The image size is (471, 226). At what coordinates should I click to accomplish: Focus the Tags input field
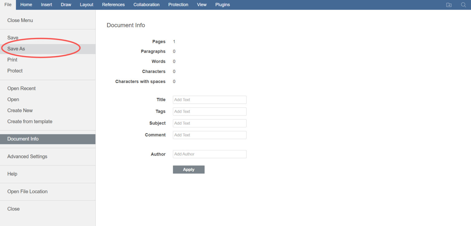(209, 111)
